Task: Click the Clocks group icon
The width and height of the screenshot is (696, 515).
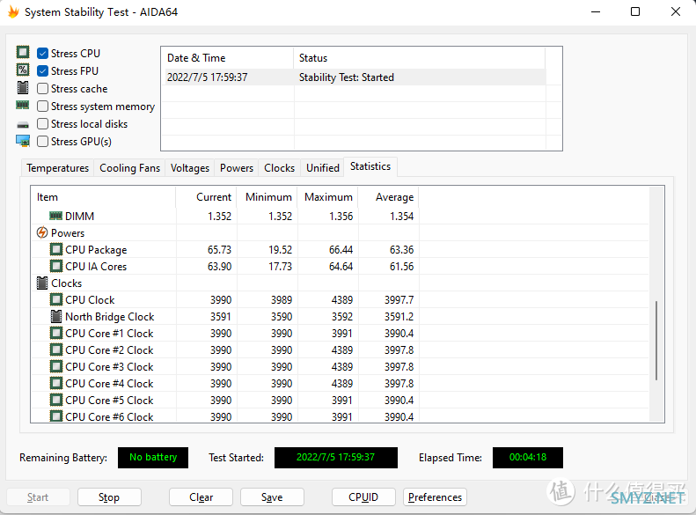Action: pyautogui.click(x=42, y=283)
